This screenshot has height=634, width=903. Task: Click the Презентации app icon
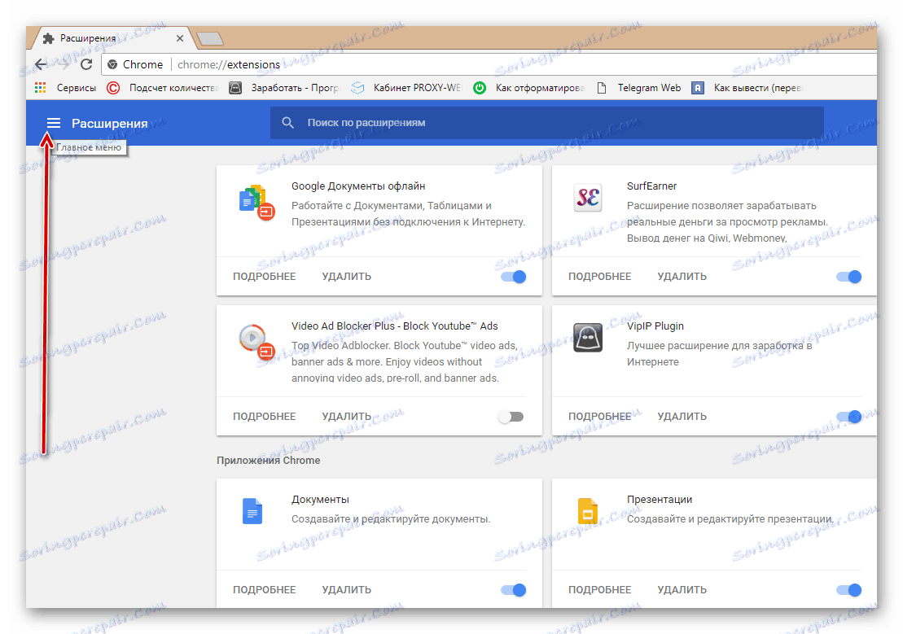[x=588, y=511]
